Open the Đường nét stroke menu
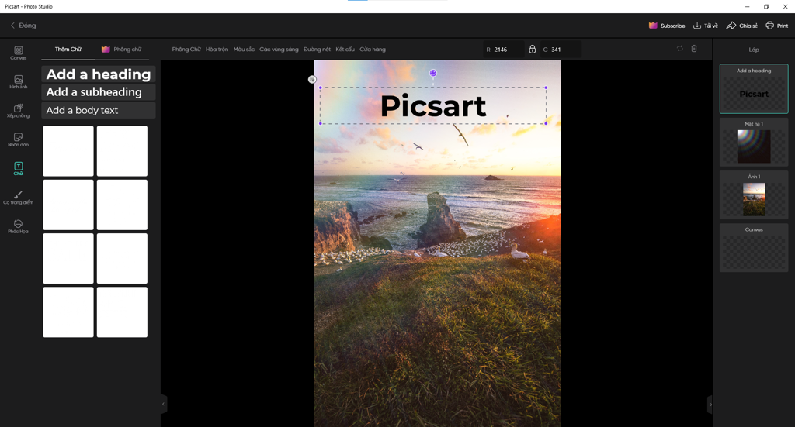 [x=317, y=49]
